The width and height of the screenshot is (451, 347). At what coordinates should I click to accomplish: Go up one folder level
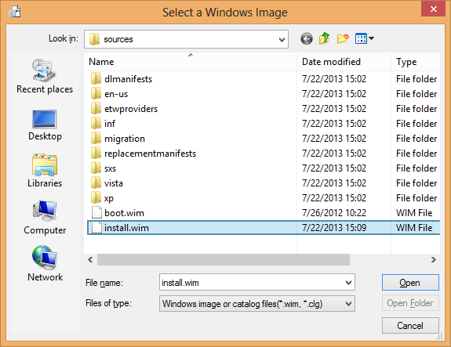324,38
